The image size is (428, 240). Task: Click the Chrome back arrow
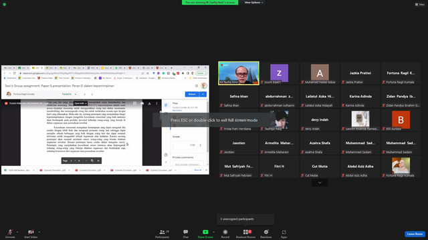click(5, 73)
